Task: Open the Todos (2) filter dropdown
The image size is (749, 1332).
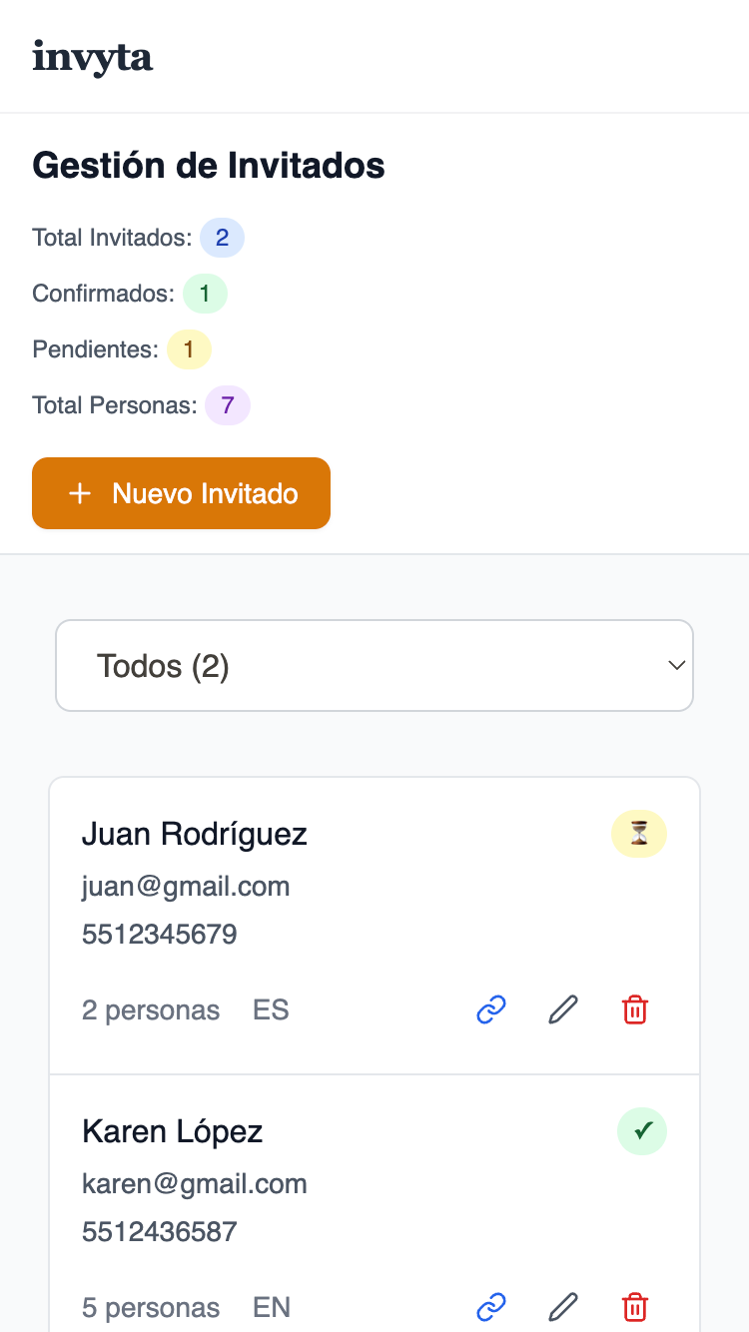Action: (x=374, y=666)
